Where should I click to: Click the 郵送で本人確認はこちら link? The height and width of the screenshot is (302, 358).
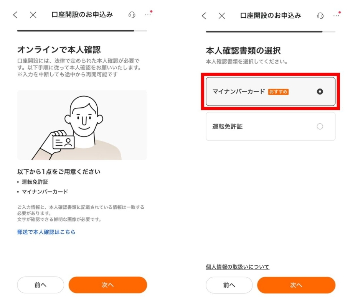(x=46, y=232)
